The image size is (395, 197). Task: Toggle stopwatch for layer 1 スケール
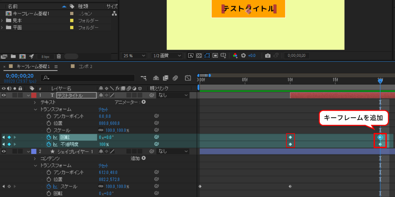point(49,130)
